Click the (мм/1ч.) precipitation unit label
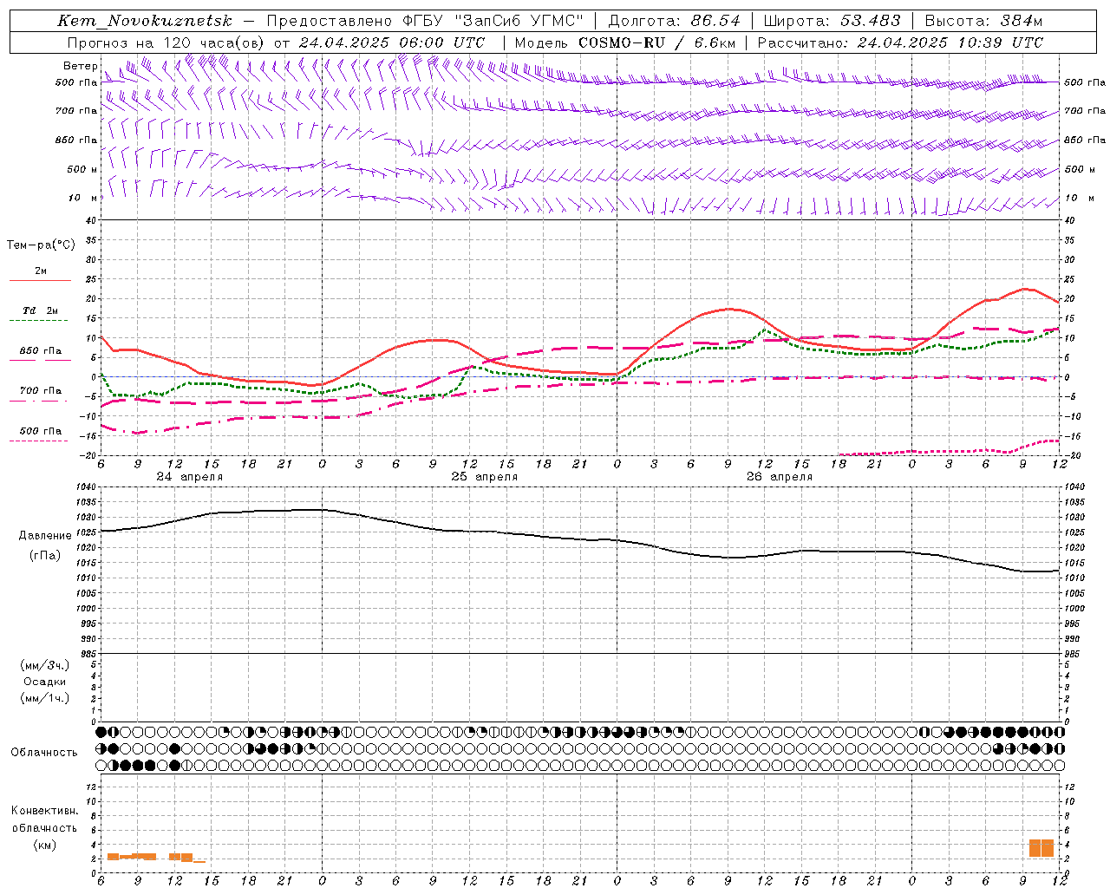Screen dimensions: 1110x888 (x=45, y=699)
